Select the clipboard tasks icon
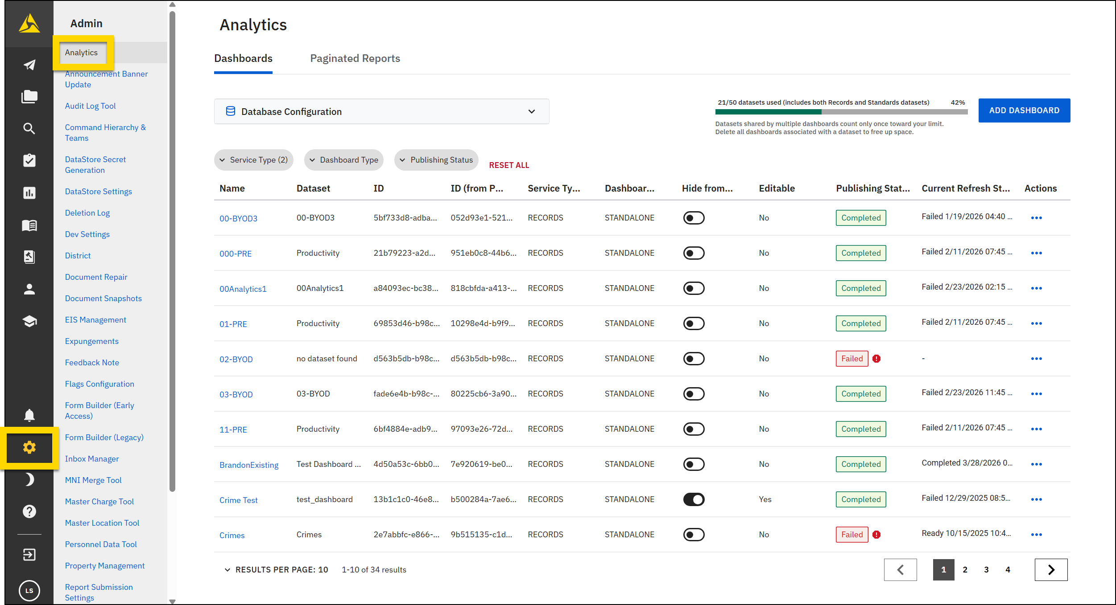 click(29, 160)
